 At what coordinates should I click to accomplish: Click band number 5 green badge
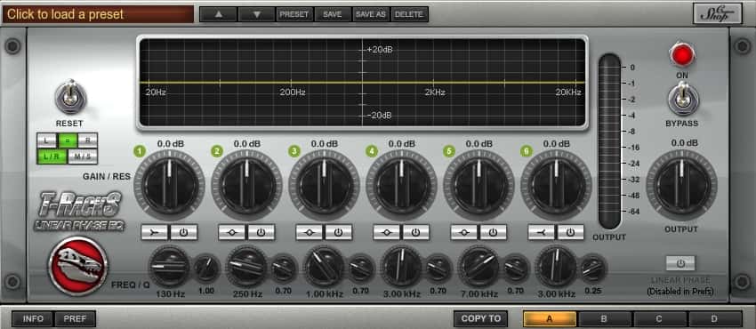(449, 152)
